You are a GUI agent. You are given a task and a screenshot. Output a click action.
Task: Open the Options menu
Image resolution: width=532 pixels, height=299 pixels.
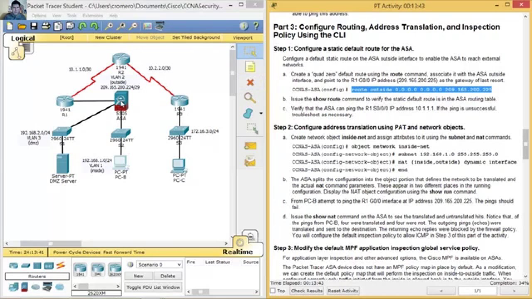click(39, 15)
